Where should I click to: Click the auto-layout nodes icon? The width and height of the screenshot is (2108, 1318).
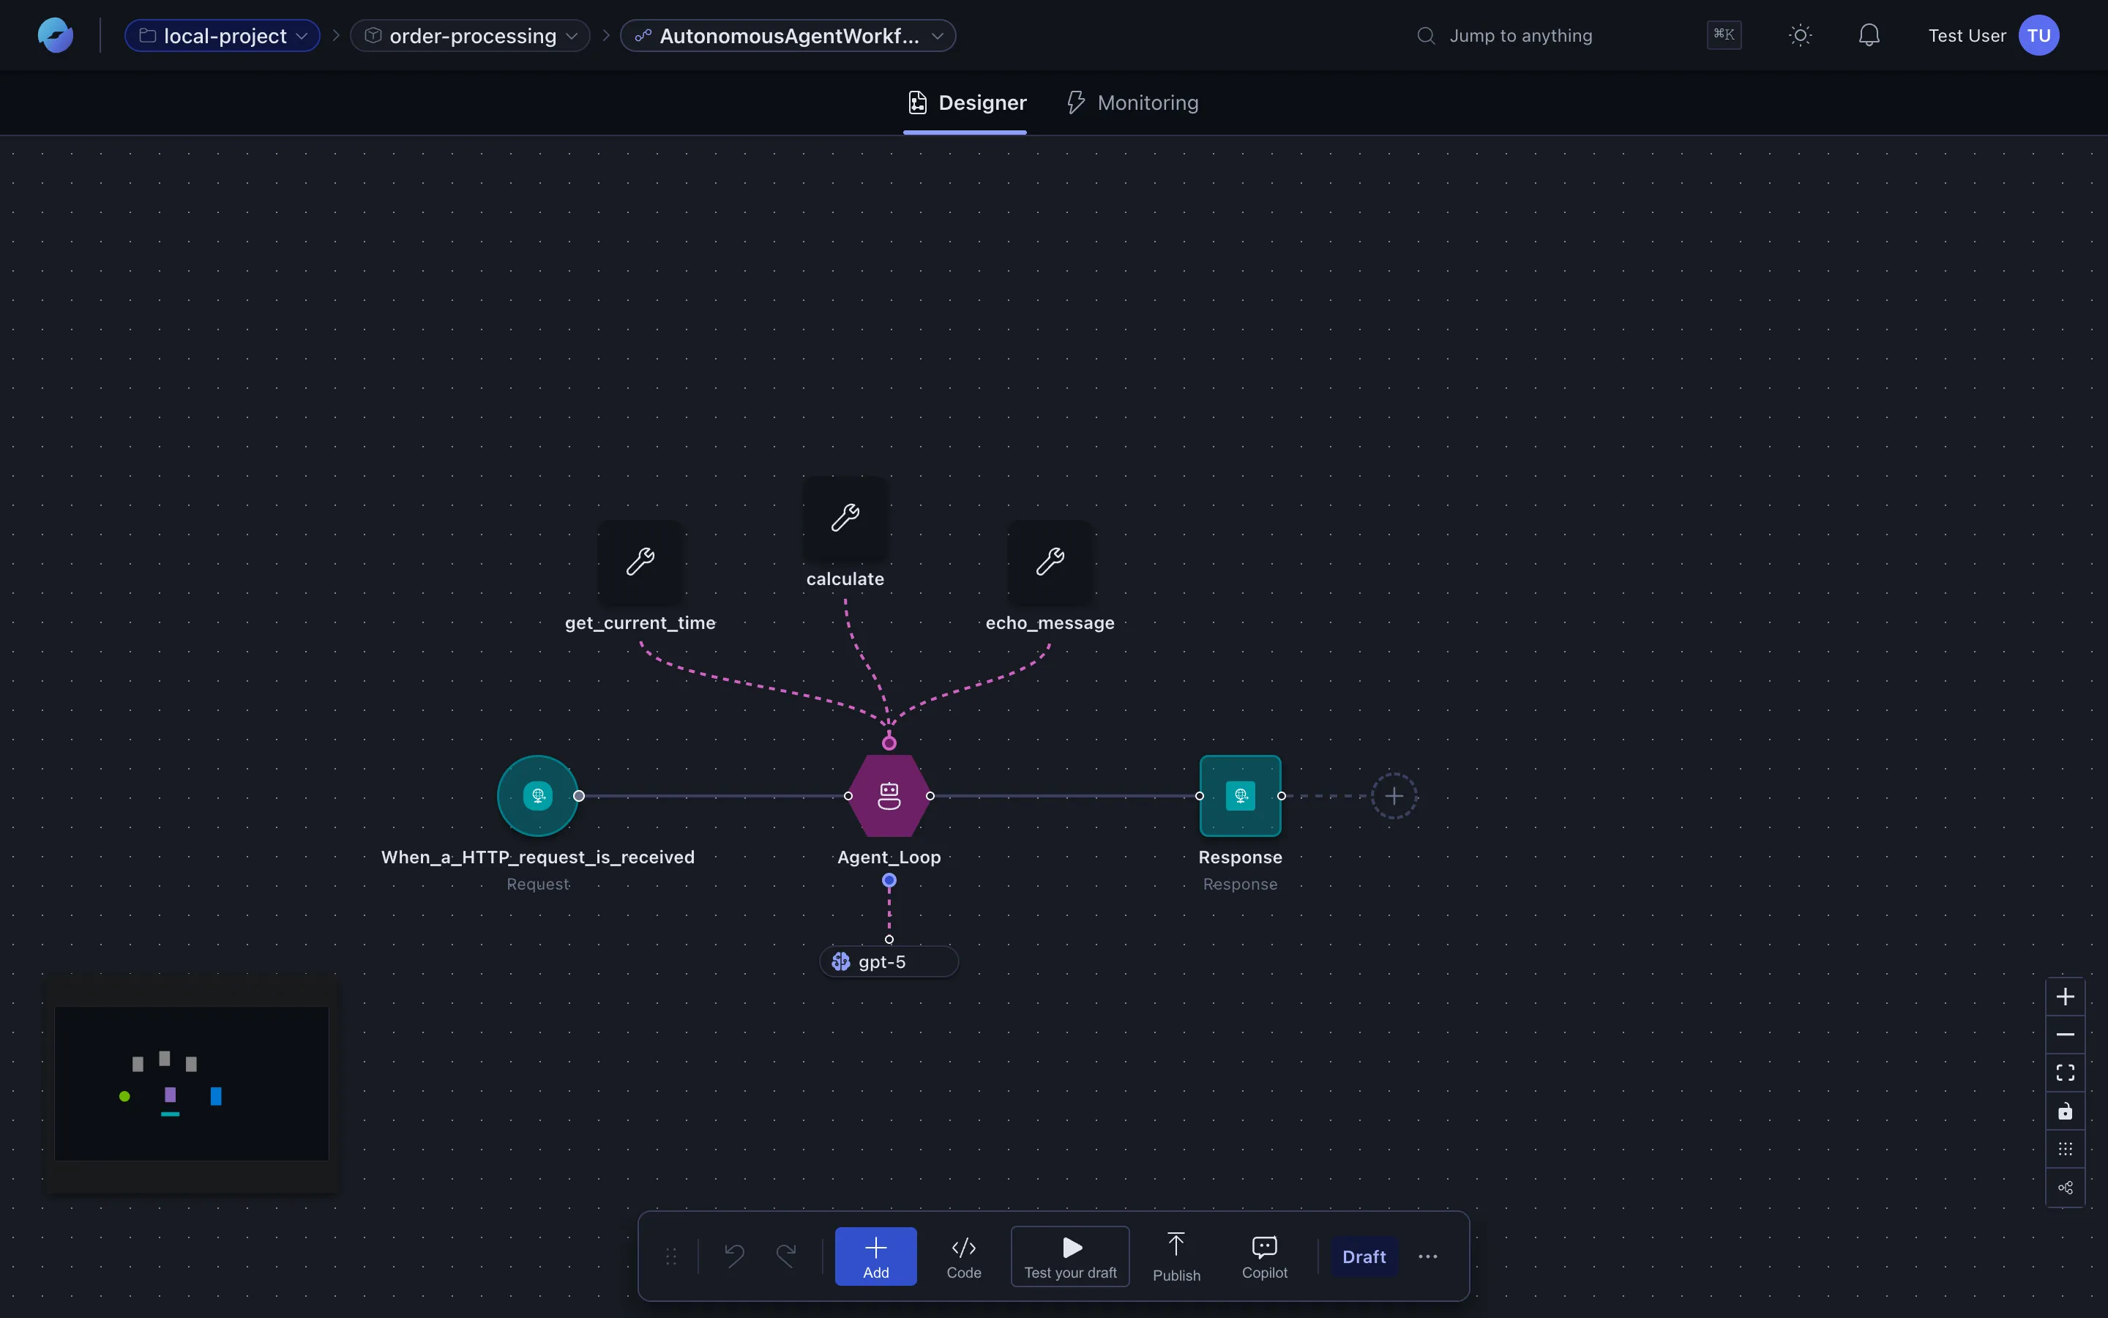tap(2066, 1187)
